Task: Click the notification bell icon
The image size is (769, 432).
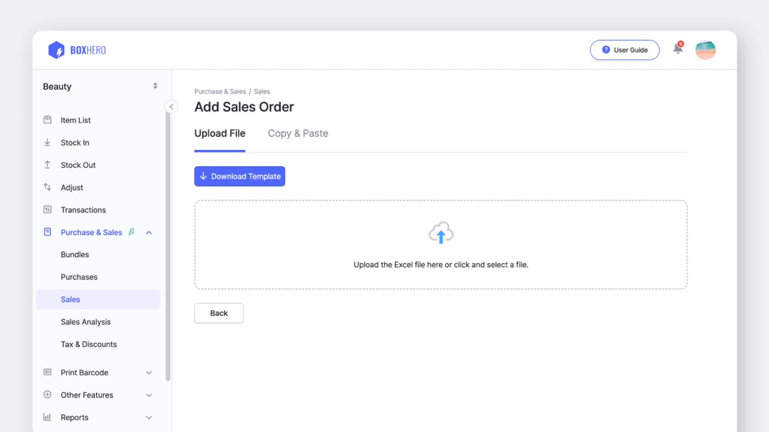Action: tap(677, 48)
